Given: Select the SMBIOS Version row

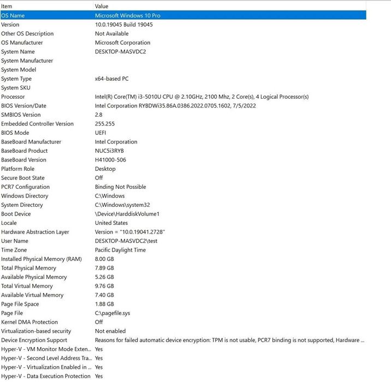Looking at the screenshot, I should (183, 115).
